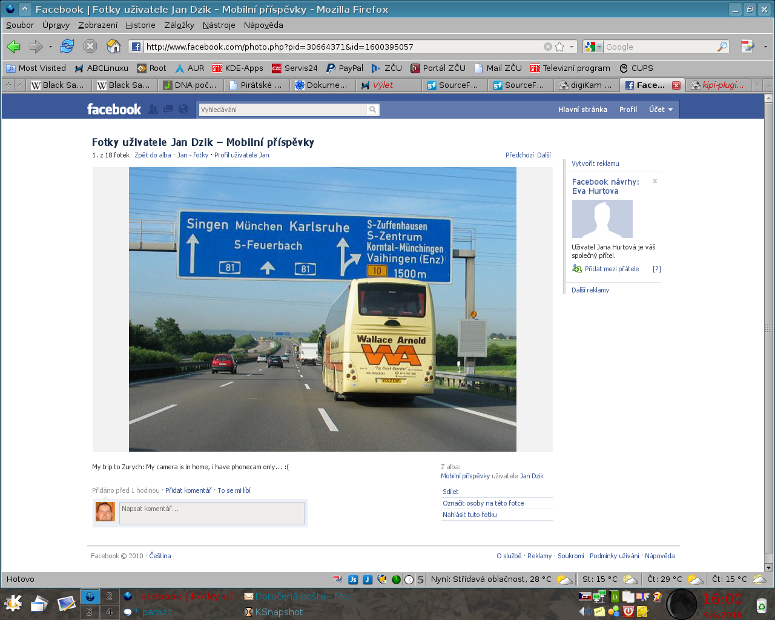Open the back/forward history dropdown arrow
Screen dimensions: 775x620
pos(50,47)
